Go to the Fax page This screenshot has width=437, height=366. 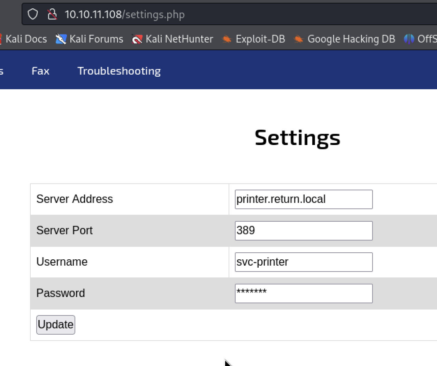tap(40, 71)
